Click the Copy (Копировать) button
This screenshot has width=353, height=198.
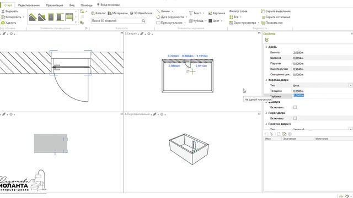pos(11,17)
